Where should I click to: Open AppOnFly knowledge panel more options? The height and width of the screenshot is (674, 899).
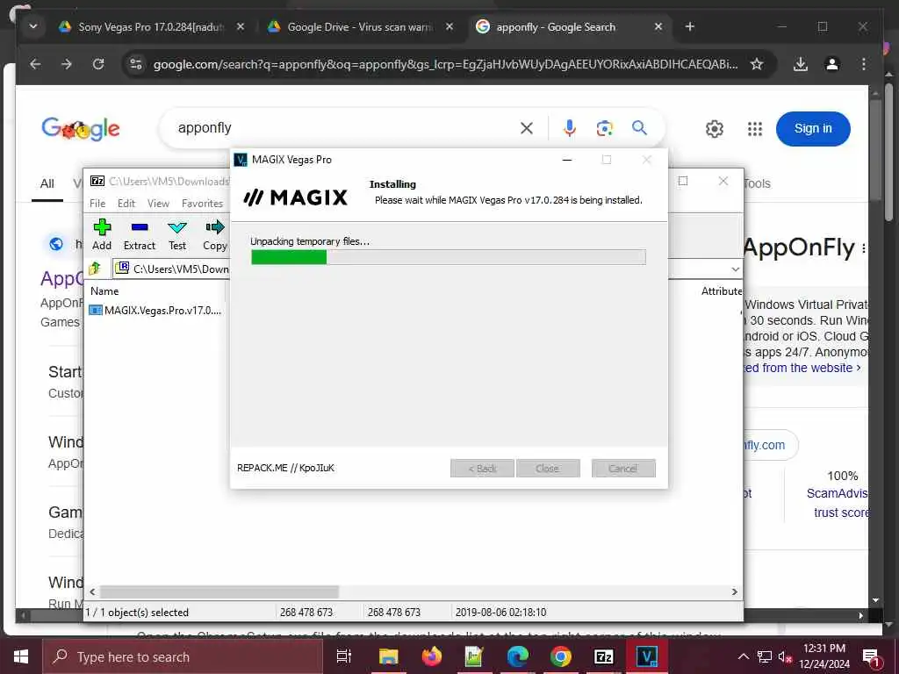(864, 248)
